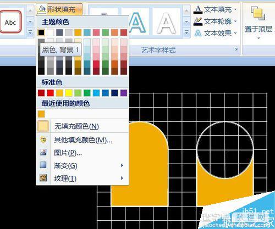Select the white outlined circle on canvas
Screen dimensions: 275x229
pyautogui.click(x=225, y=150)
